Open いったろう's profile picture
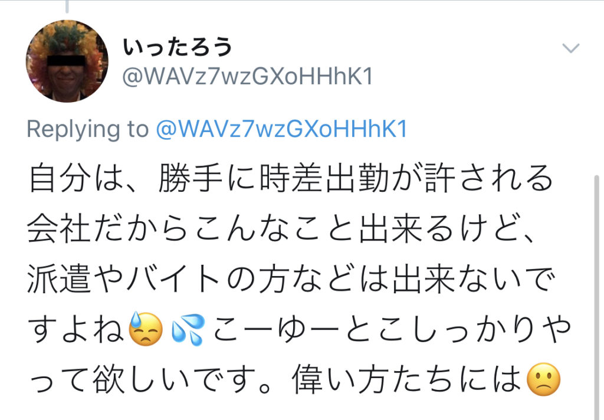 pos(67,61)
